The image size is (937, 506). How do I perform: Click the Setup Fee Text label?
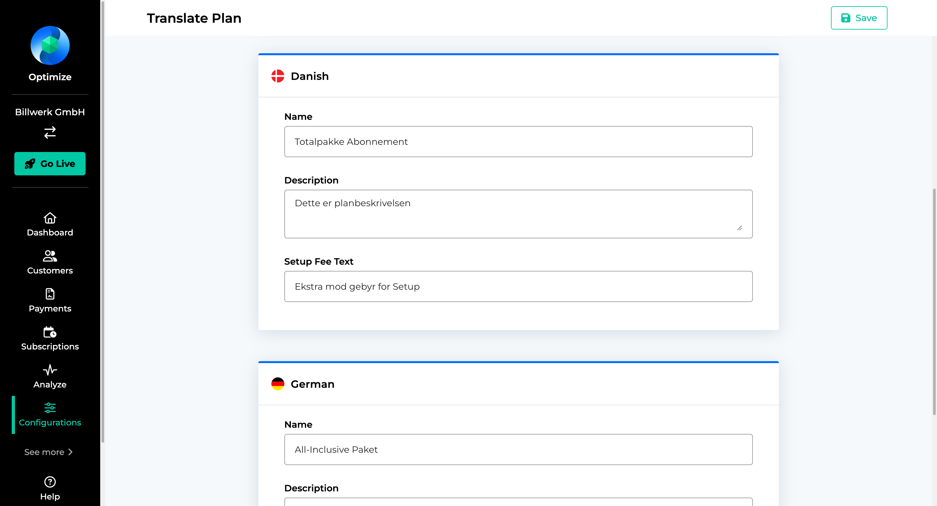[319, 261]
